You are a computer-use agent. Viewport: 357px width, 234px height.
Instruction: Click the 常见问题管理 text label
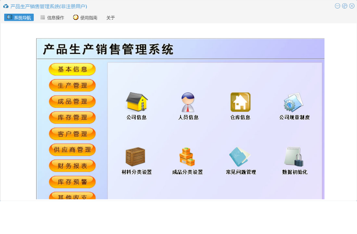[241, 172]
